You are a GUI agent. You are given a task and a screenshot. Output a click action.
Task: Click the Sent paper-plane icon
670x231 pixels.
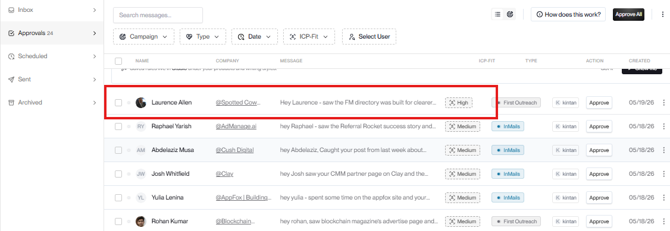(x=11, y=79)
